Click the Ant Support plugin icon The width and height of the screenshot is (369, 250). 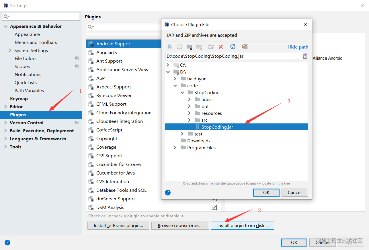91,61
